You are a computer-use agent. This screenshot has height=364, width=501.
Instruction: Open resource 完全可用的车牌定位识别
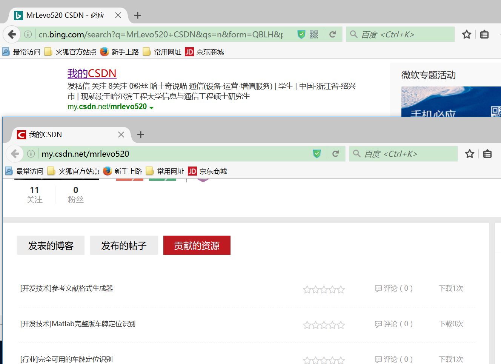pos(66,359)
